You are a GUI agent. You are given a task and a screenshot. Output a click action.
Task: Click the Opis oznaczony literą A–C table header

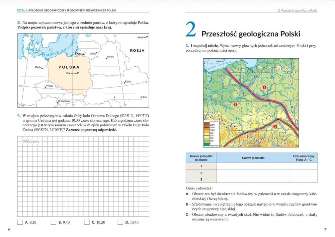(303, 158)
